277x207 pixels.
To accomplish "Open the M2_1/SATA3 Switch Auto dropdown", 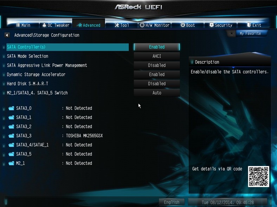I will point(157,93).
